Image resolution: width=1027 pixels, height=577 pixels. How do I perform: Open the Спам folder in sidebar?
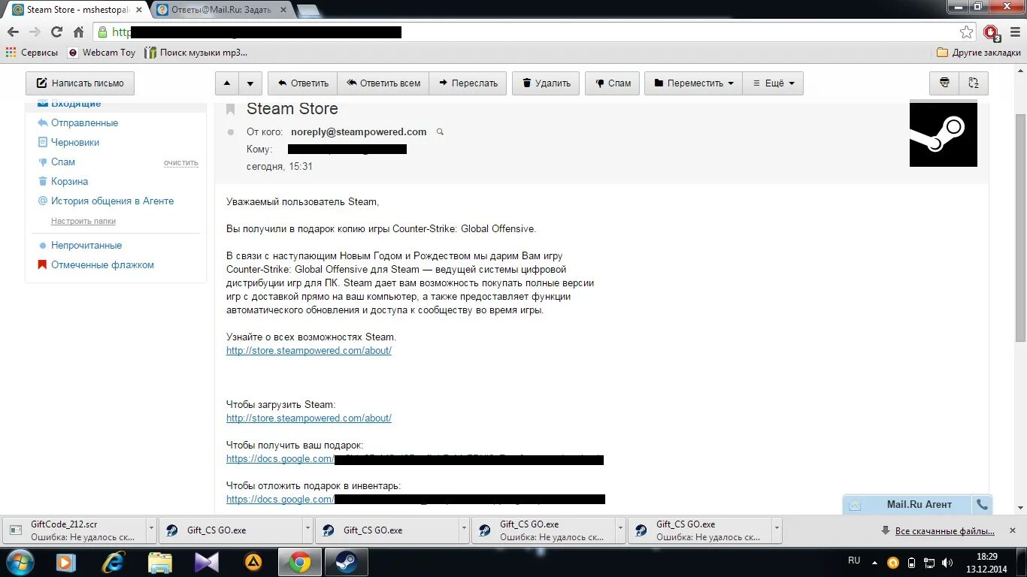click(x=63, y=162)
